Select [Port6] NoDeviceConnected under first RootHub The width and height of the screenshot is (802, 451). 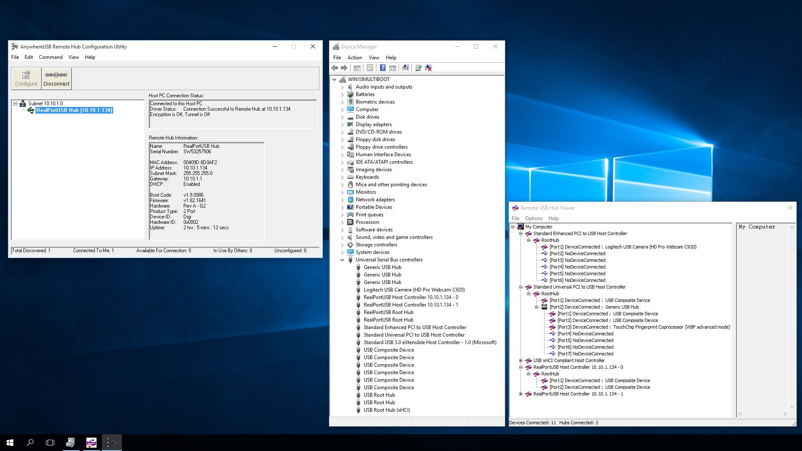point(577,280)
